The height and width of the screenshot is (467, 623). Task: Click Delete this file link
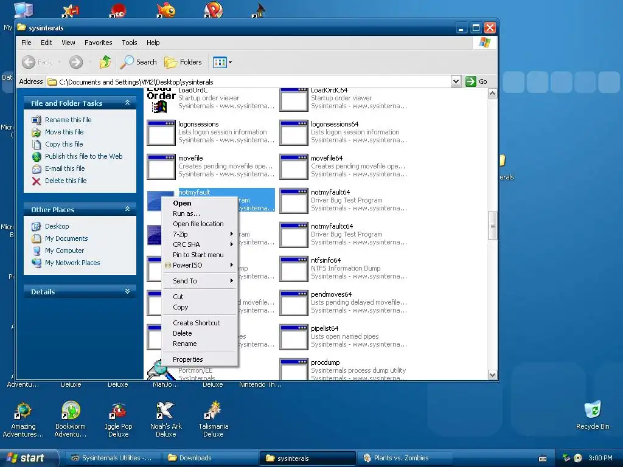click(66, 181)
